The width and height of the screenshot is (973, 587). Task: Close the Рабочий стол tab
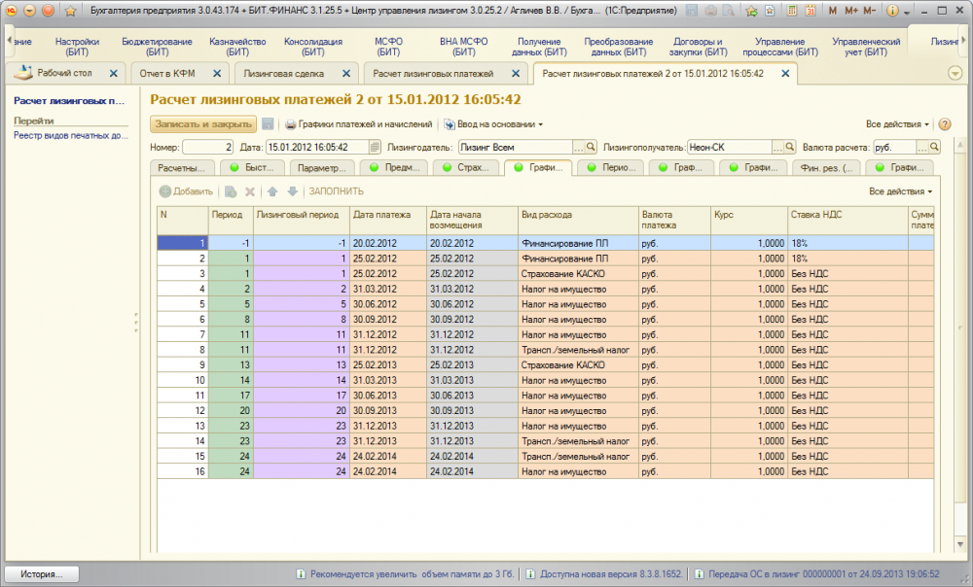coord(114,73)
